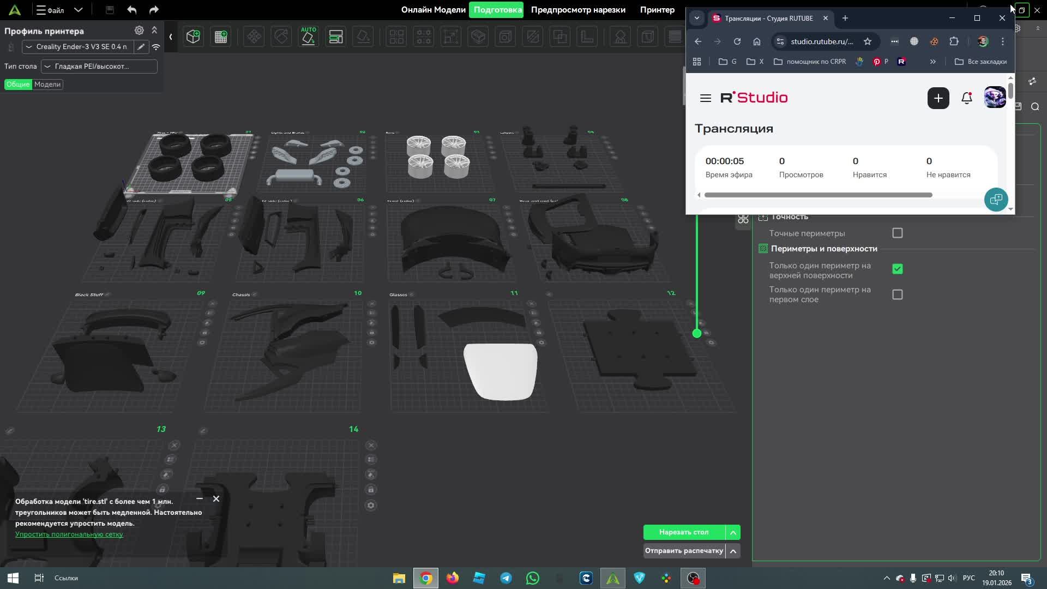
Task: Switch to 'Предпросмотр нарезки' tab
Action: tap(578, 10)
